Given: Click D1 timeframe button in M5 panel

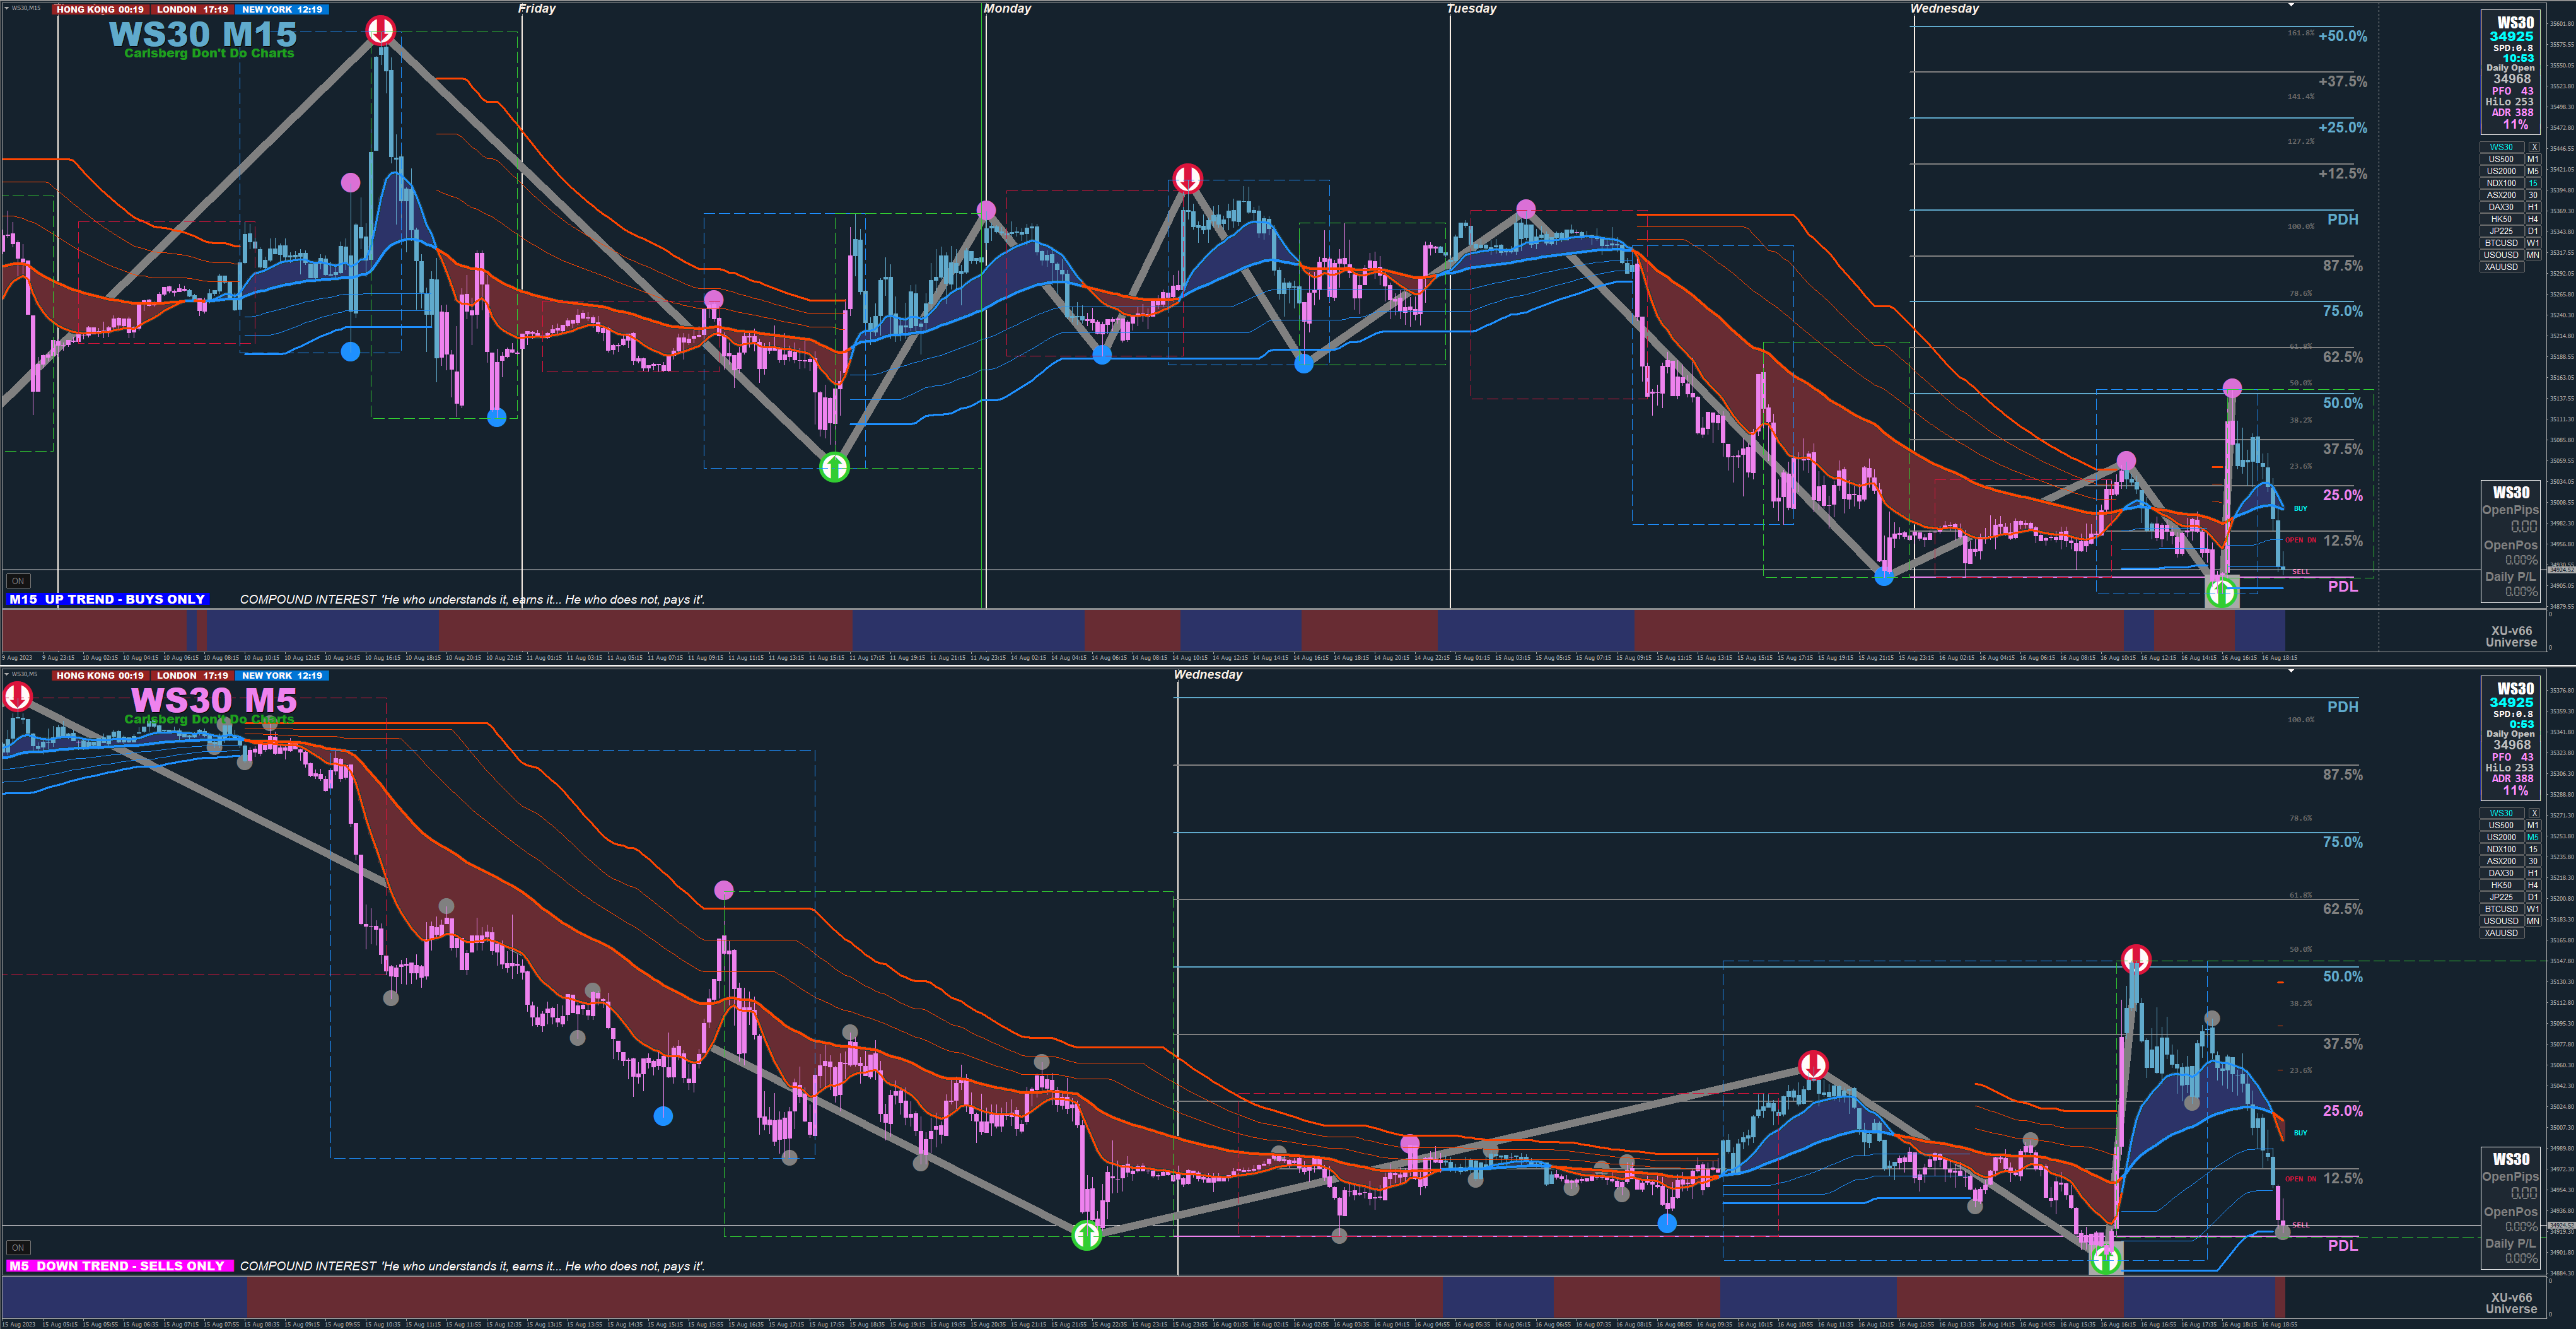Looking at the screenshot, I should (x=2533, y=897).
